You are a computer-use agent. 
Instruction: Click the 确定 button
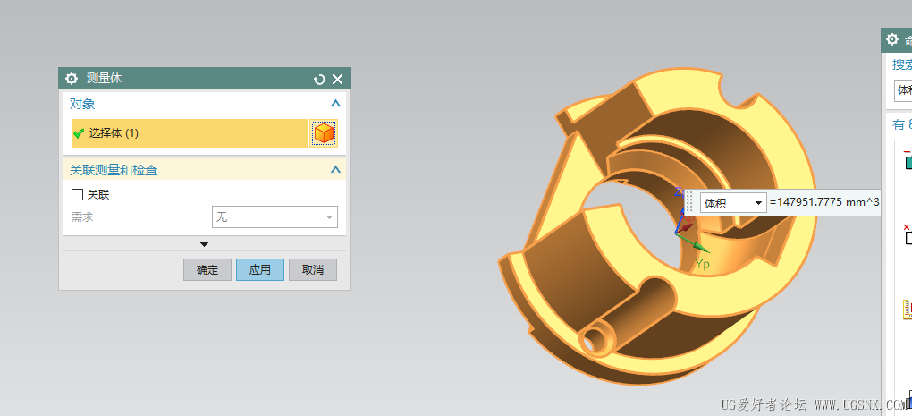pyautogui.click(x=207, y=270)
